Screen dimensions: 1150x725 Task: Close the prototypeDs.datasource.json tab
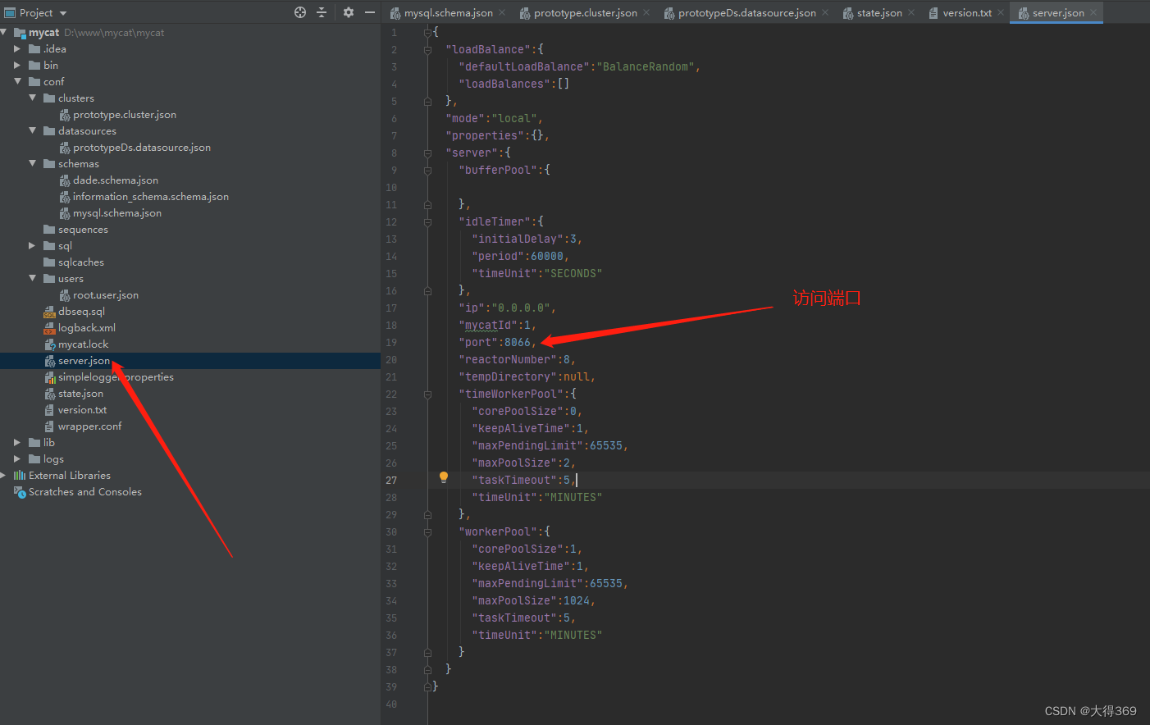tap(825, 12)
